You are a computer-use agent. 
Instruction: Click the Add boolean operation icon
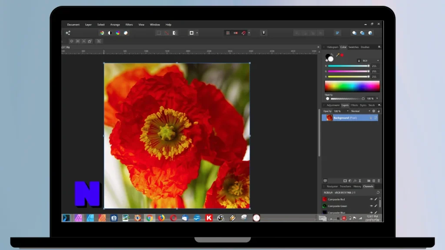point(354,33)
